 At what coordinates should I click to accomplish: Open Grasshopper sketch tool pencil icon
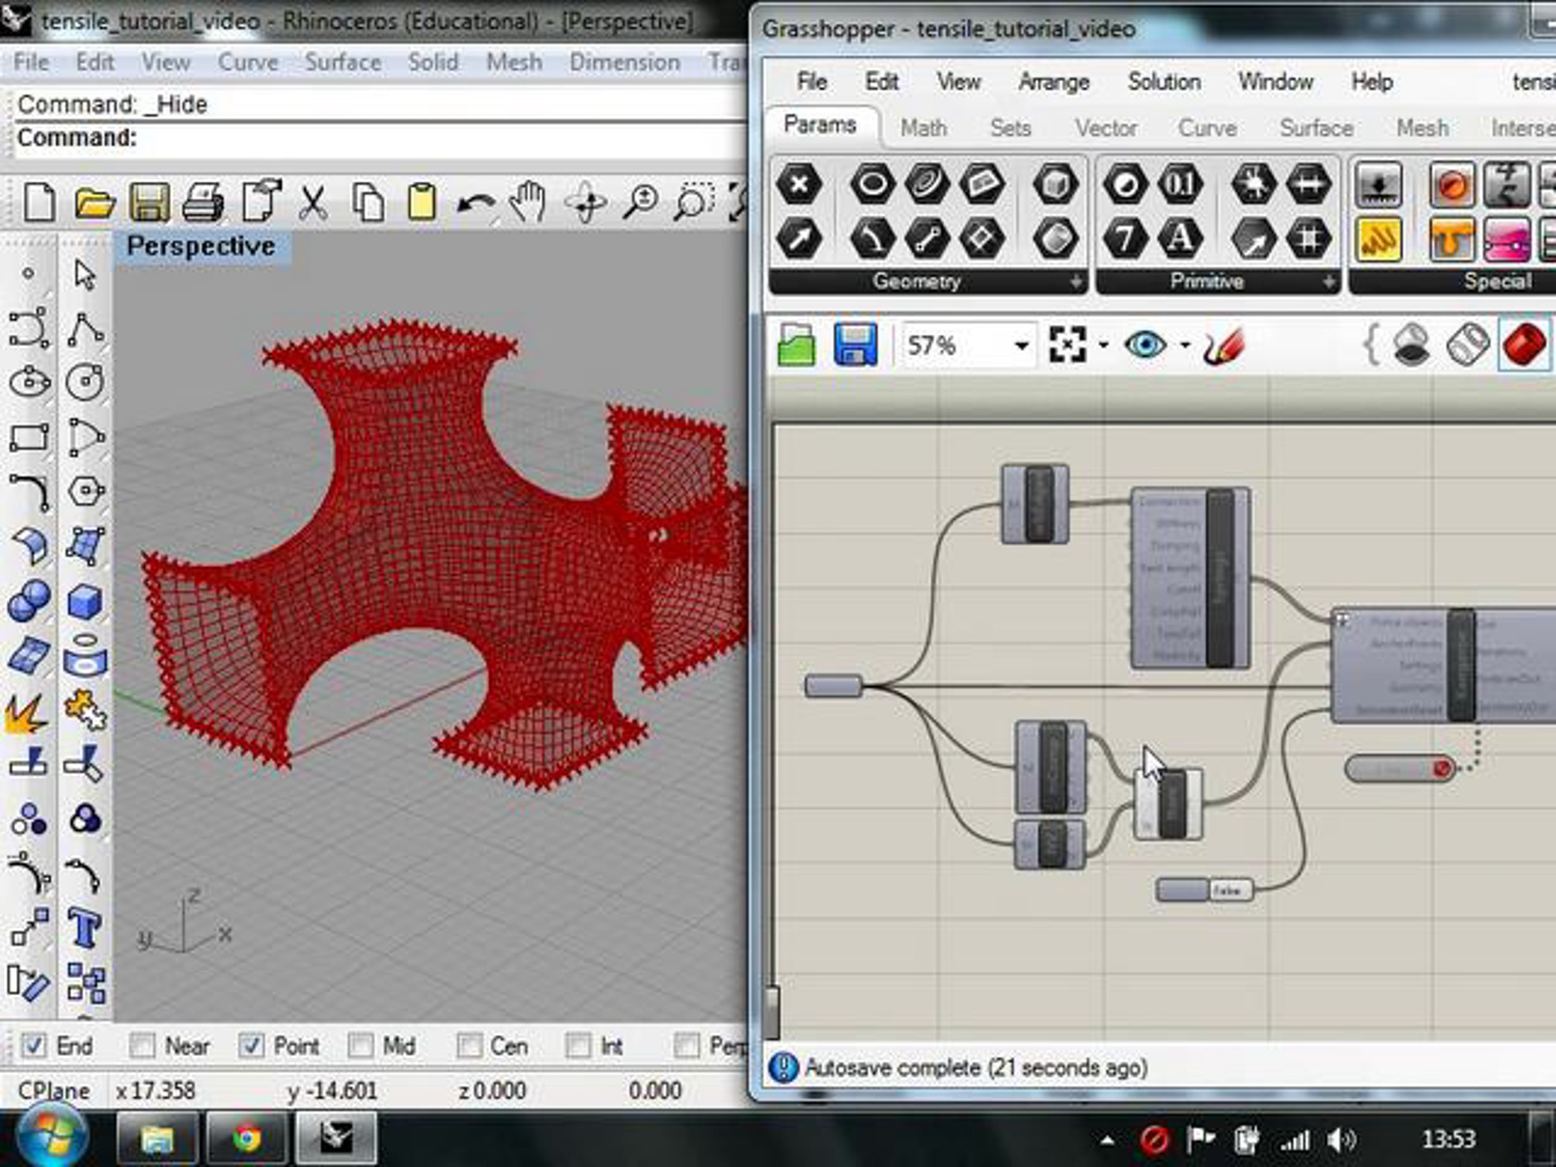pos(1223,346)
